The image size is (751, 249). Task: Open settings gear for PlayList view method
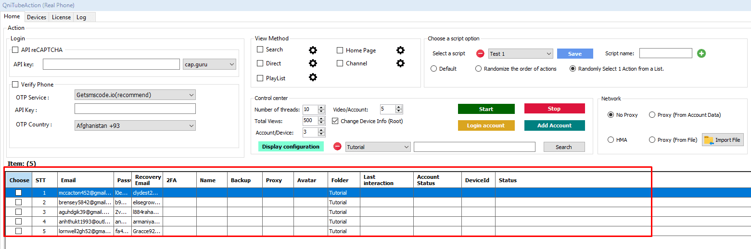click(313, 77)
